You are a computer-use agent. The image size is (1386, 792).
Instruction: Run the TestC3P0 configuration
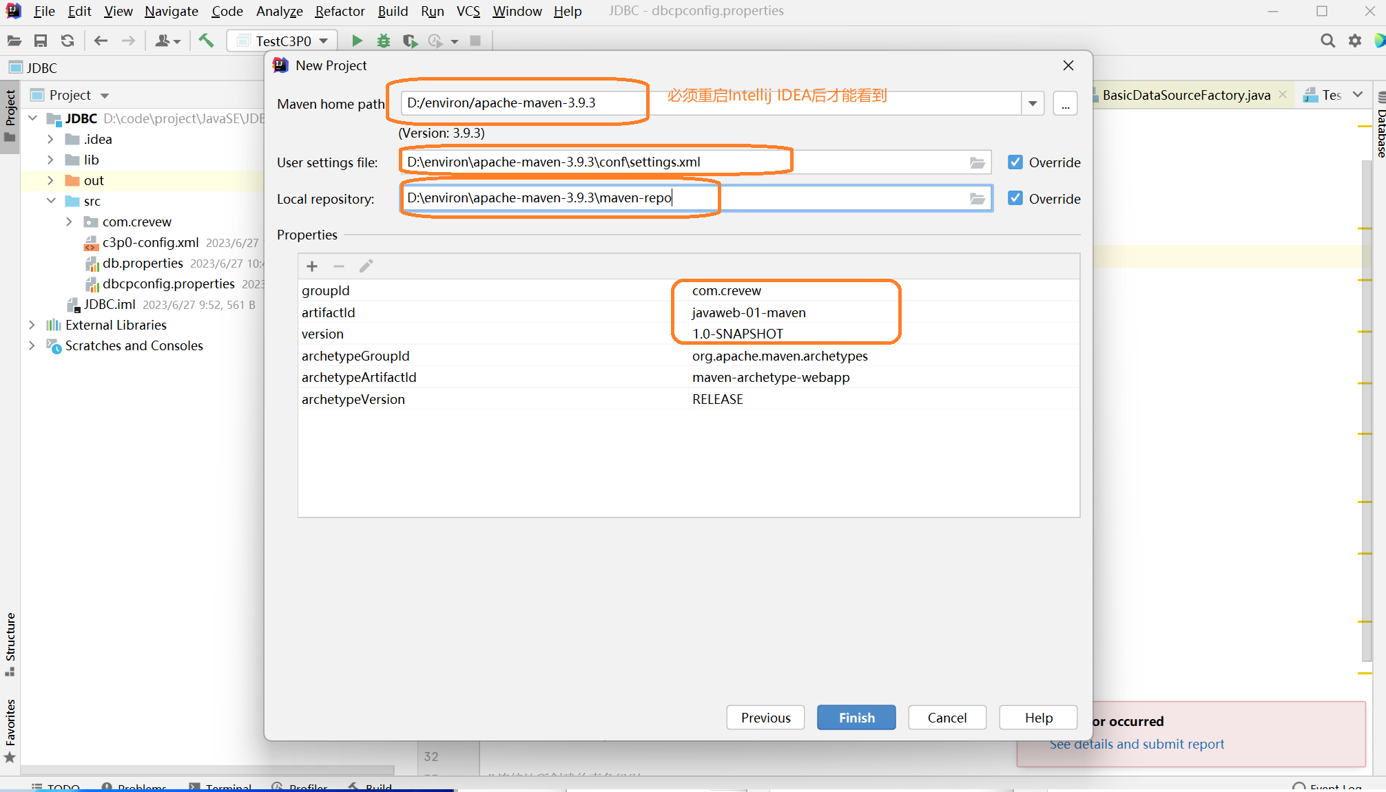pyautogui.click(x=358, y=41)
